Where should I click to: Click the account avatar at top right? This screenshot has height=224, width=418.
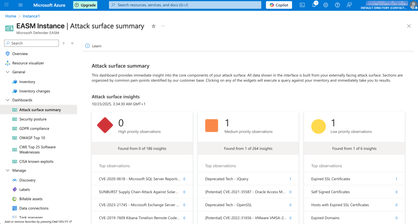(x=414, y=5)
